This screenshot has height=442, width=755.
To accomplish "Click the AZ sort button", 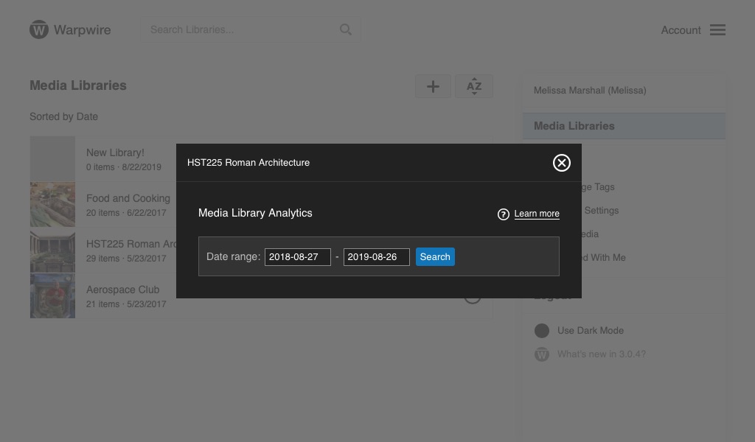I will coord(474,87).
